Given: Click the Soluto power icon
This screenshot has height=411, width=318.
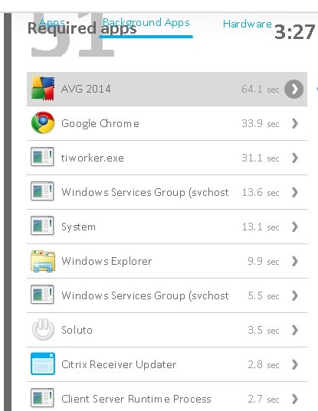Looking at the screenshot, I should [x=43, y=329].
